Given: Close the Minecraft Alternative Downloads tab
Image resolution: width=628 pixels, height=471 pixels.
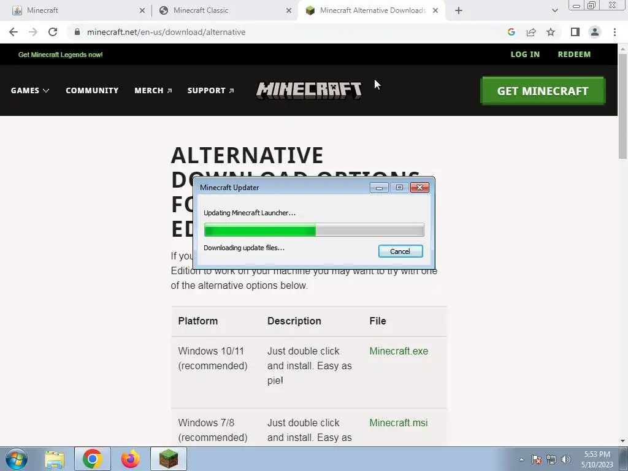Looking at the screenshot, I should 435,10.
